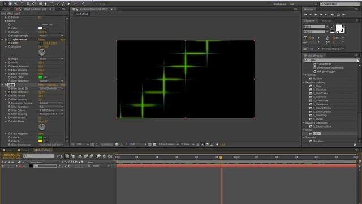Viewport: 362px width, 204px height.
Task: Click the yellow Color B swatch
Action: [x=40, y=141]
